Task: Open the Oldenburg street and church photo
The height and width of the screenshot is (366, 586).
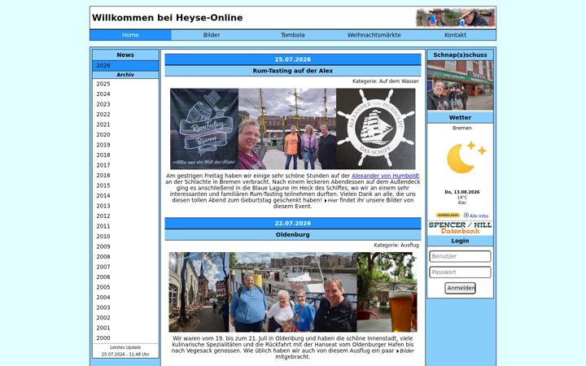Action: [199, 292]
